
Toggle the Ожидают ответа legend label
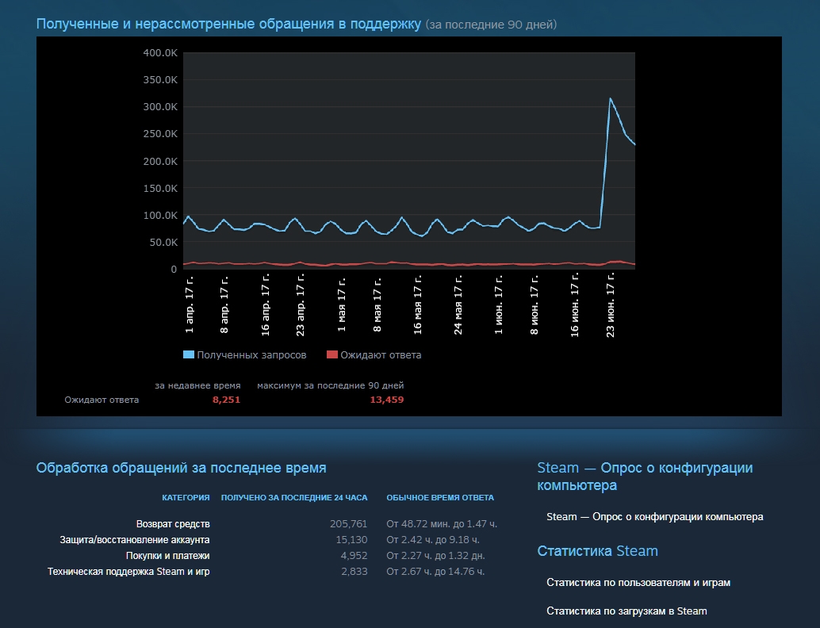click(381, 355)
